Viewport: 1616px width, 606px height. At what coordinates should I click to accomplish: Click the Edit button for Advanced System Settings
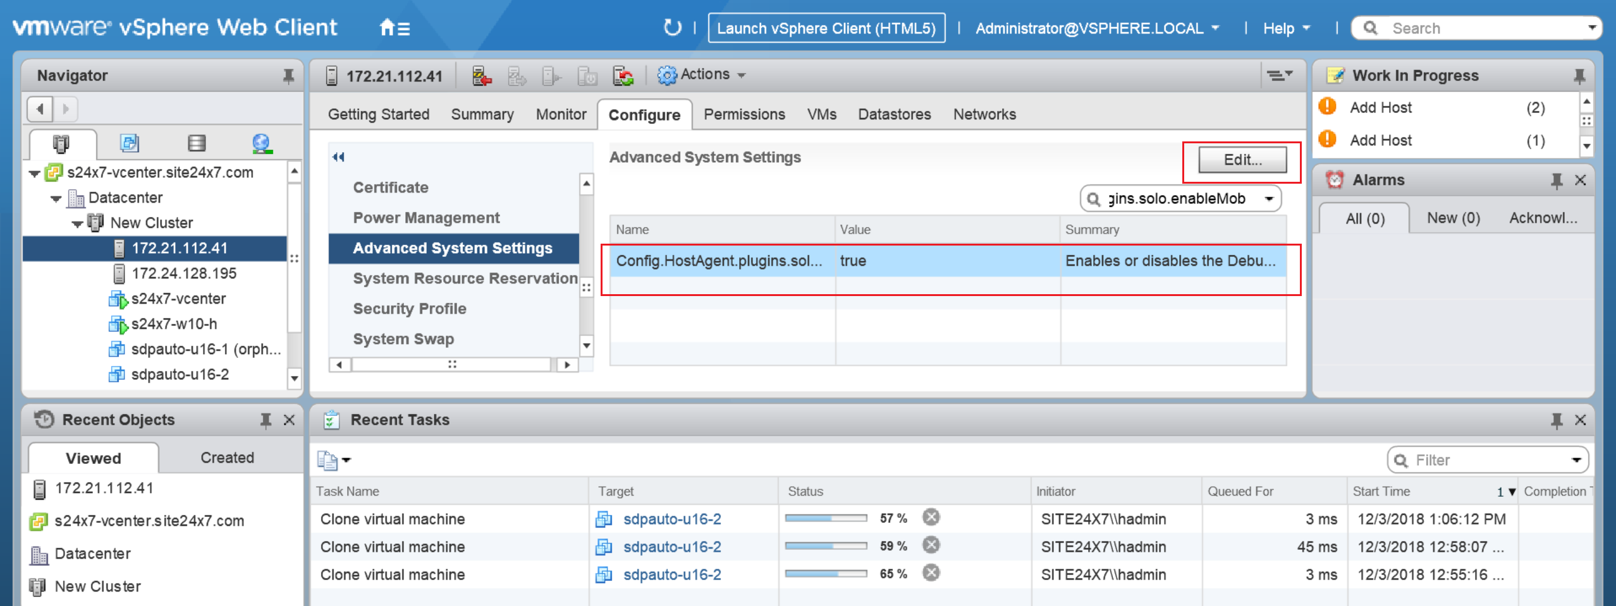pyautogui.click(x=1240, y=160)
